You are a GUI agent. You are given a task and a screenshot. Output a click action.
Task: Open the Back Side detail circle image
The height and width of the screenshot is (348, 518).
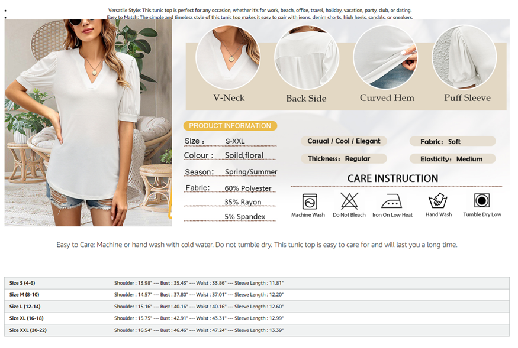tap(306, 57)
